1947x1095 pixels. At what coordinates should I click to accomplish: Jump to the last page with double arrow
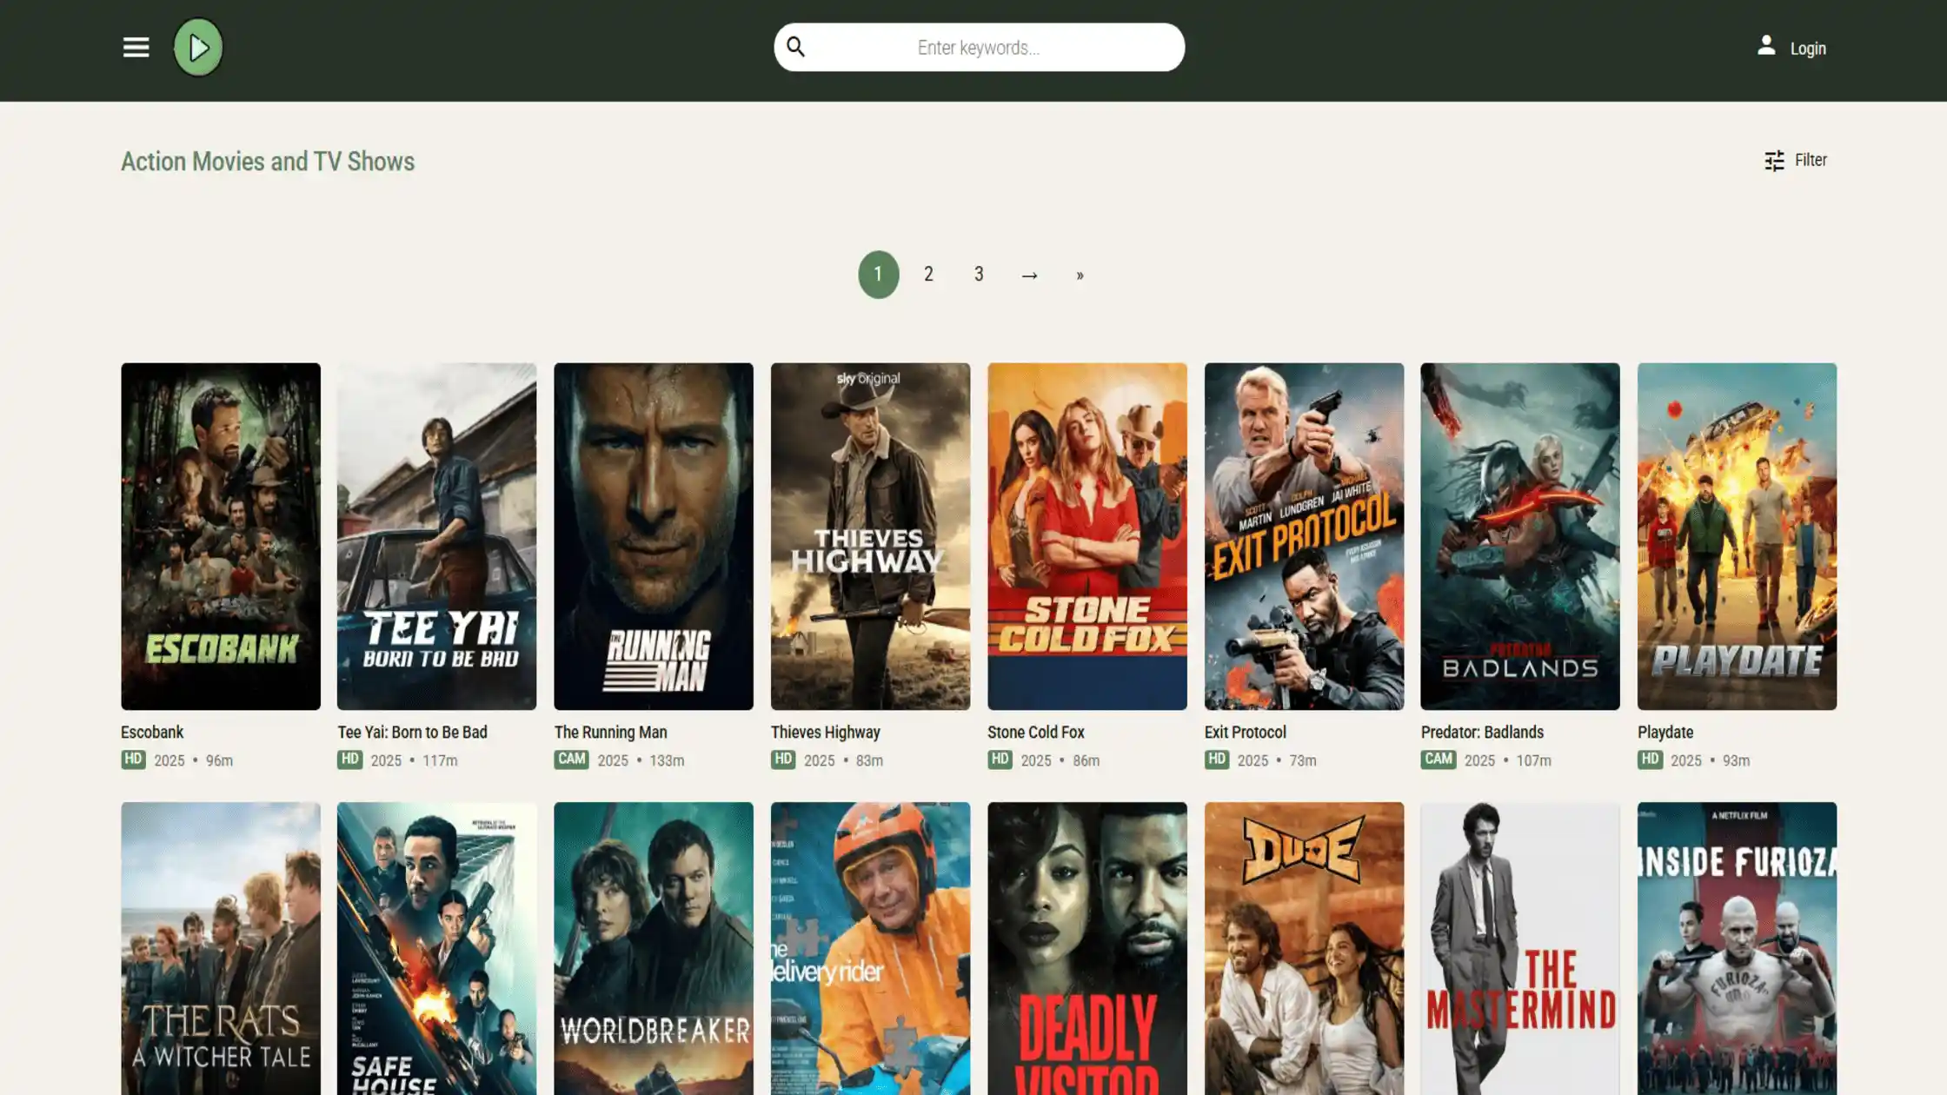(1080, 274)
